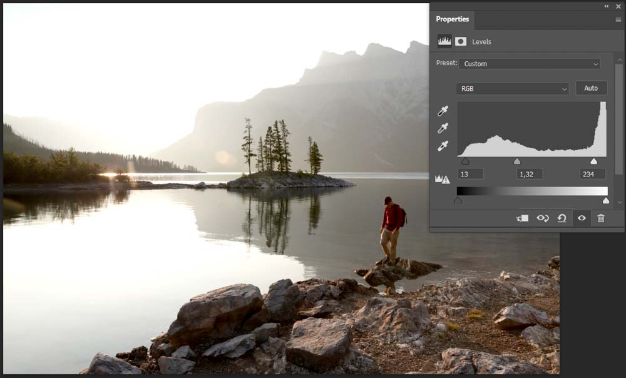This screenshot has width=626, height=378.
Task: Click the "Levels" label text
Action: (x=481, y=41)
